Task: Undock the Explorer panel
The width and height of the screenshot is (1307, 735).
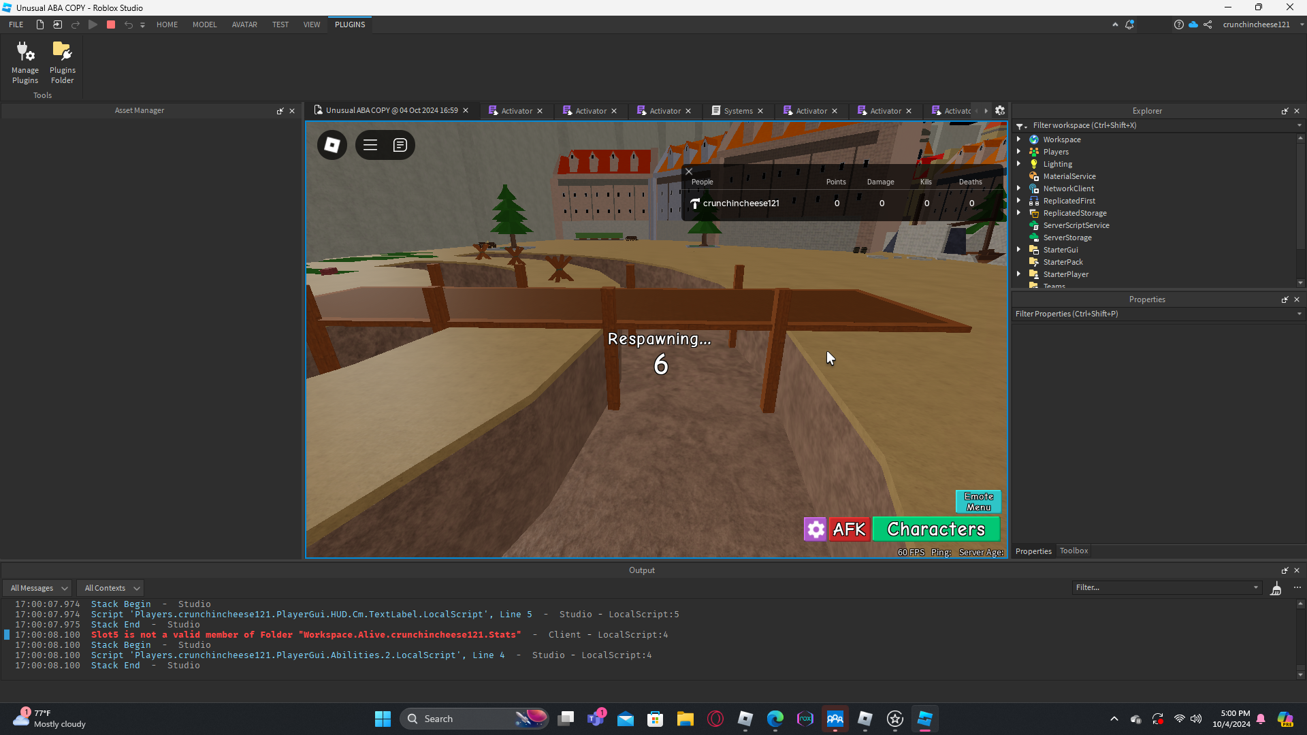Action: [1285, 111]
